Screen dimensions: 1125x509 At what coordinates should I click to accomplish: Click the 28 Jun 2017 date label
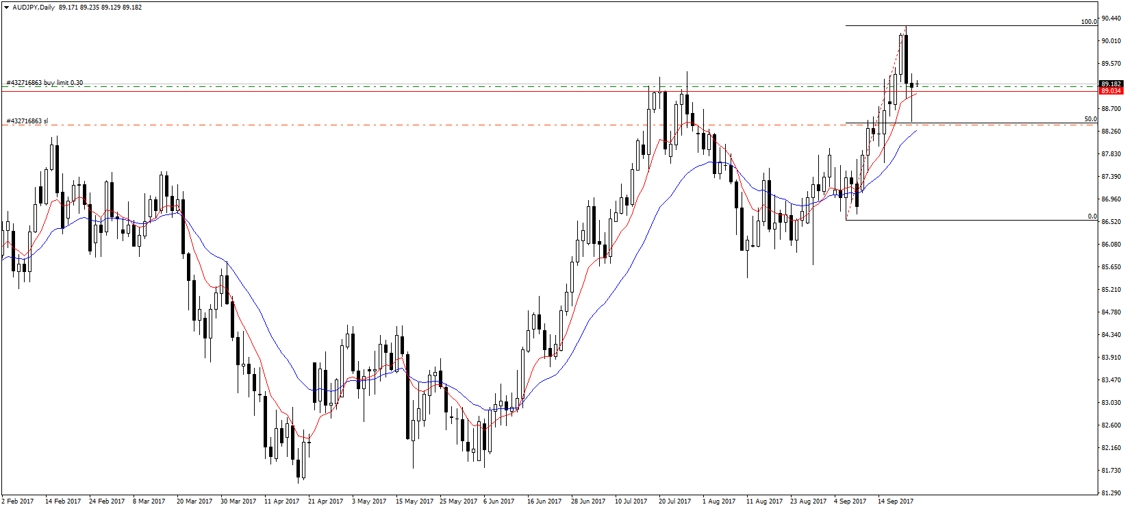[588, 501]
